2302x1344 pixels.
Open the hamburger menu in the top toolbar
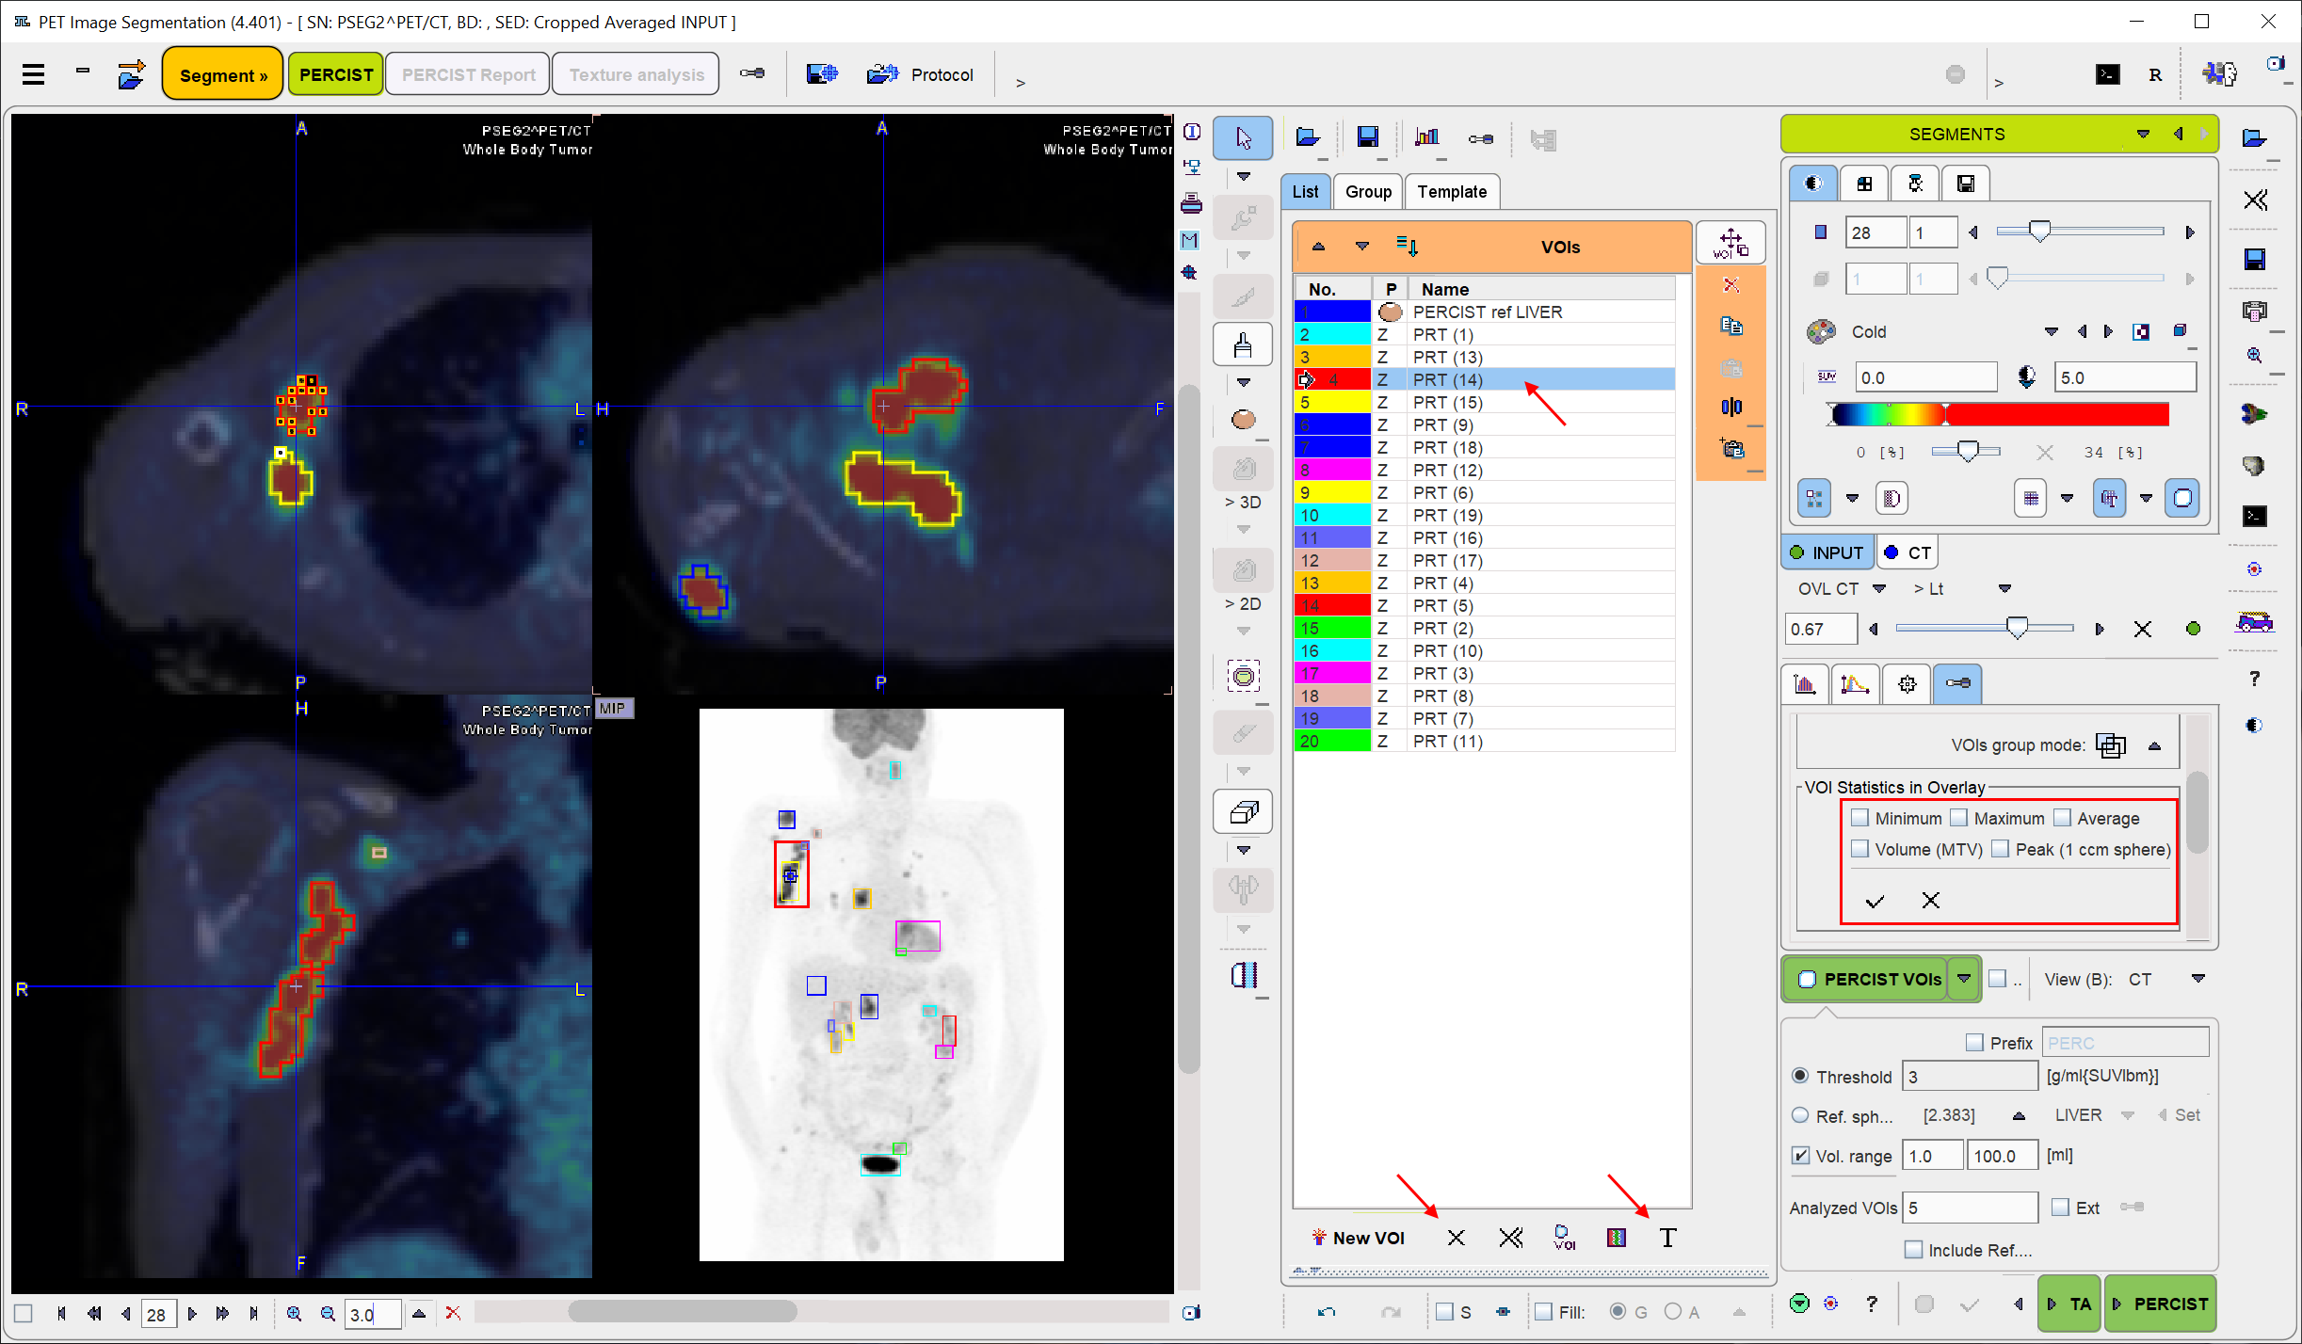(x=34, y=74)
